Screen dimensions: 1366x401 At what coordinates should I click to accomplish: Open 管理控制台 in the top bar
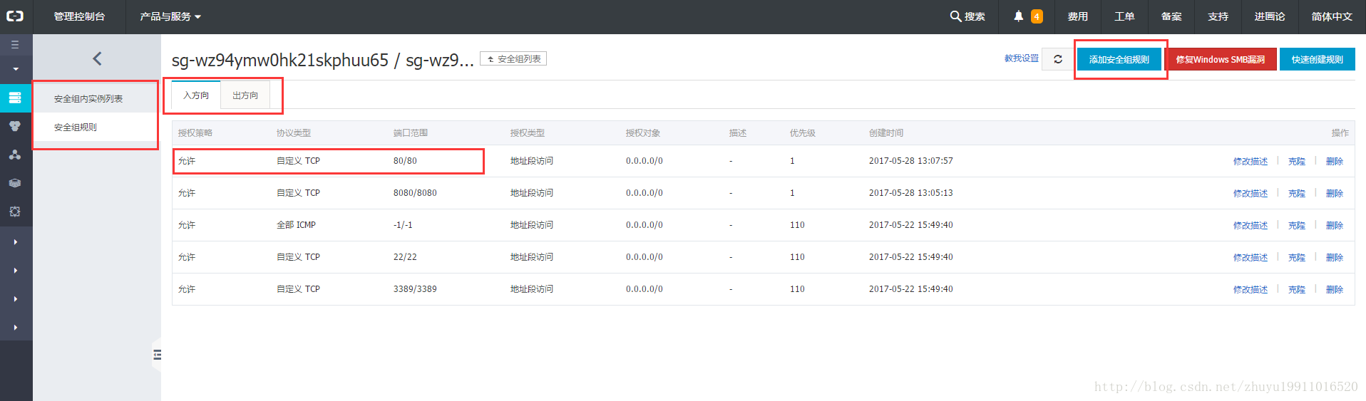(x=79, y=16)
